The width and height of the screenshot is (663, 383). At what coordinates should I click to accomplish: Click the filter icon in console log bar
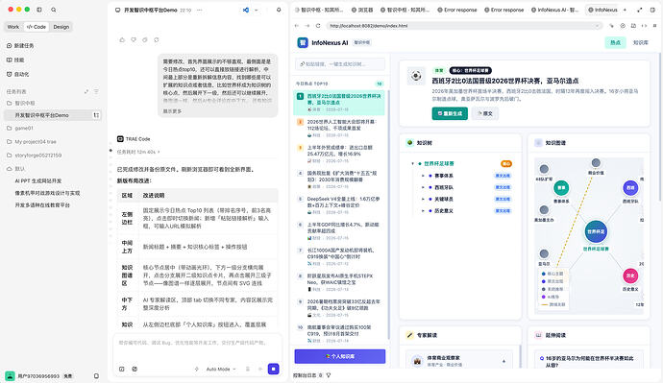click(x=329, y=375)
